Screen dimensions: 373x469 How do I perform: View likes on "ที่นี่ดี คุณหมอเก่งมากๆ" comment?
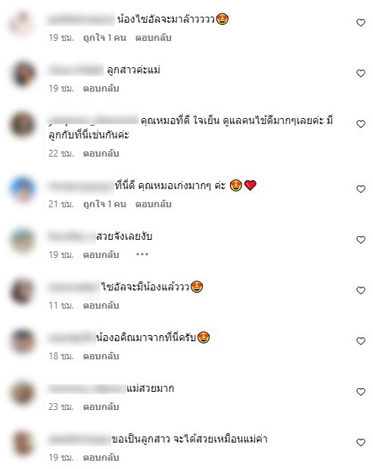[x=104, y=204]
